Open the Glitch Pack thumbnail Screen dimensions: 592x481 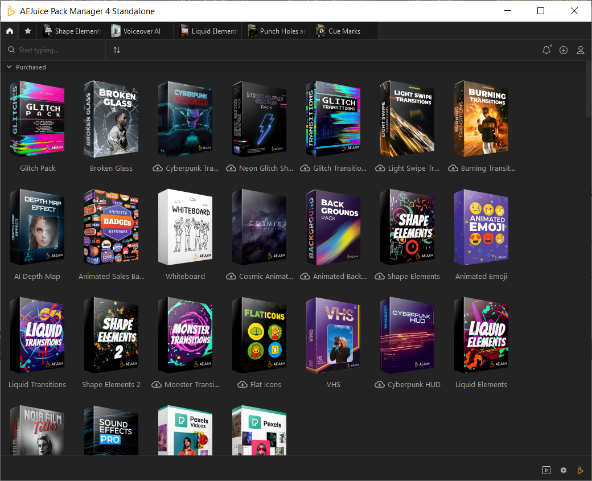point(38,118)
